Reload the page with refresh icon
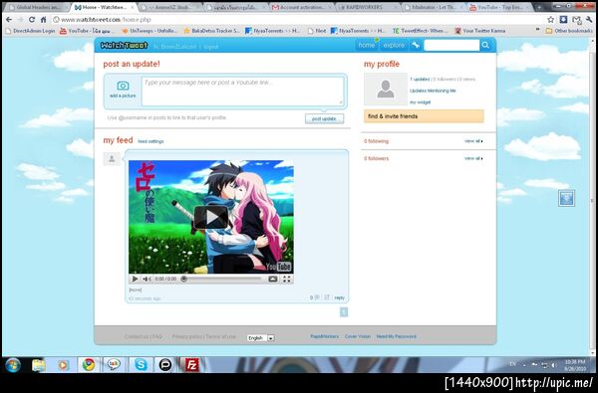This screenshot has width=598, height=393. tap(32, 20)
